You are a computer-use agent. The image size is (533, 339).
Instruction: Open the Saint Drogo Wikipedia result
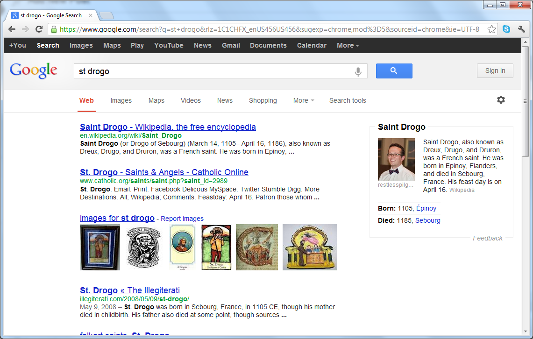point(168,127)
